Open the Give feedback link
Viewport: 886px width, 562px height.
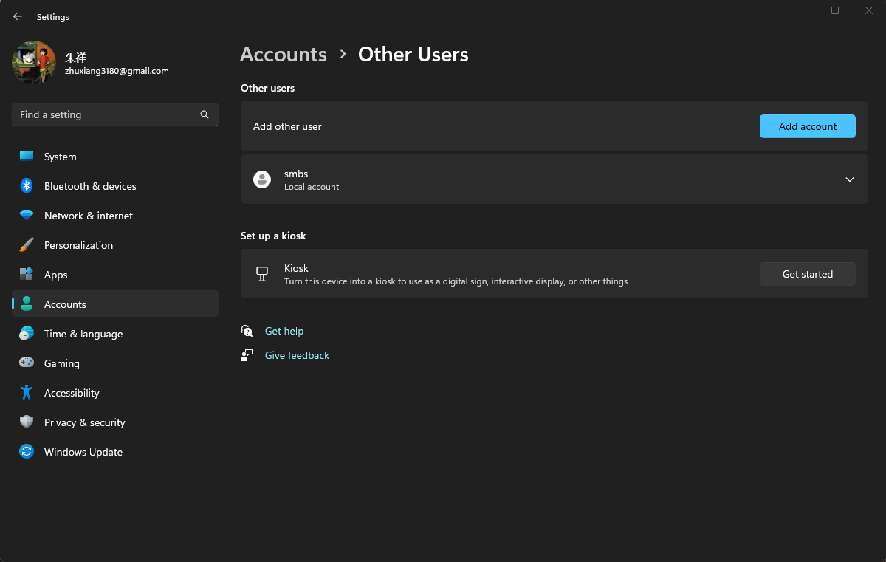296,355
